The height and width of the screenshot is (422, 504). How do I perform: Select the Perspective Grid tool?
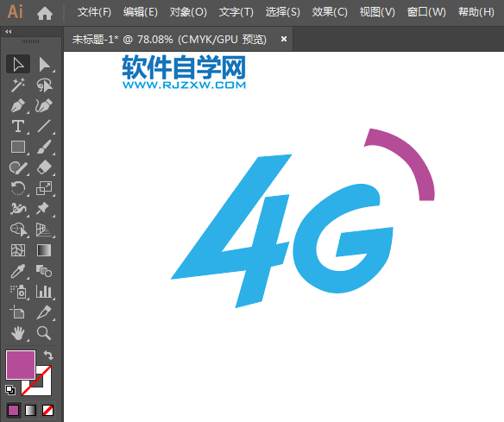pos(44,230)
